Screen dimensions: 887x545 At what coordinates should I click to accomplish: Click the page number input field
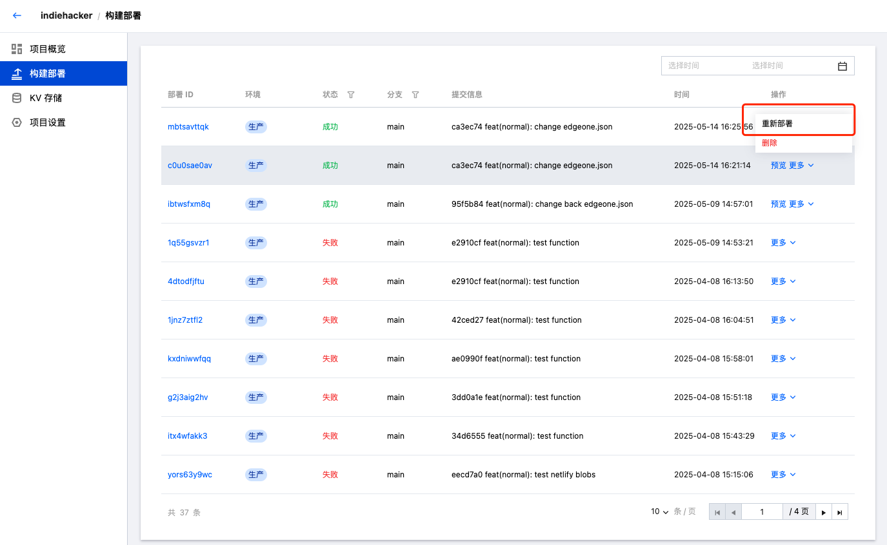tap(762, 512)
